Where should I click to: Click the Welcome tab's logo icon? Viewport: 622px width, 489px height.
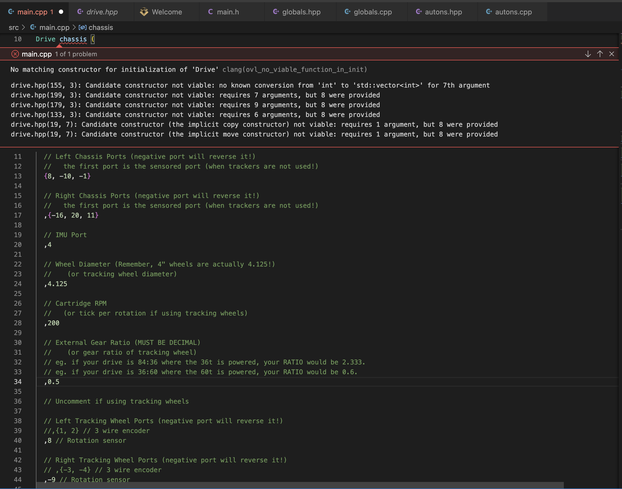(x=144, y=12)
